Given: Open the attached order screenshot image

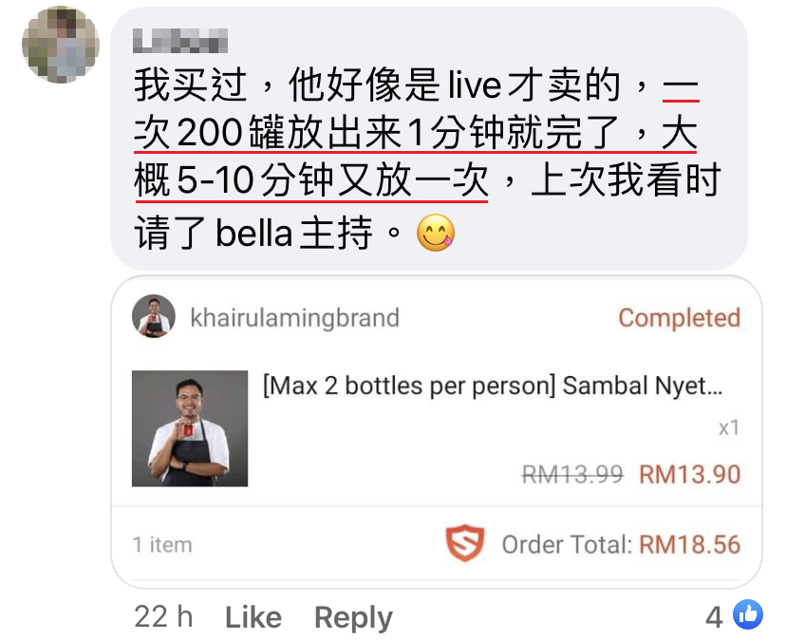Looking at the screenshot, I should point(437,432).
